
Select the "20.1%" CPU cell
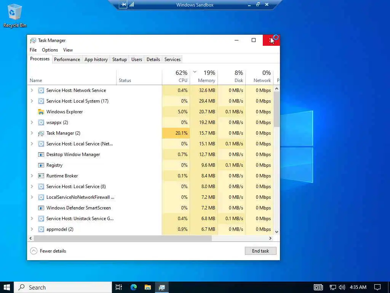tap(176, 133)
